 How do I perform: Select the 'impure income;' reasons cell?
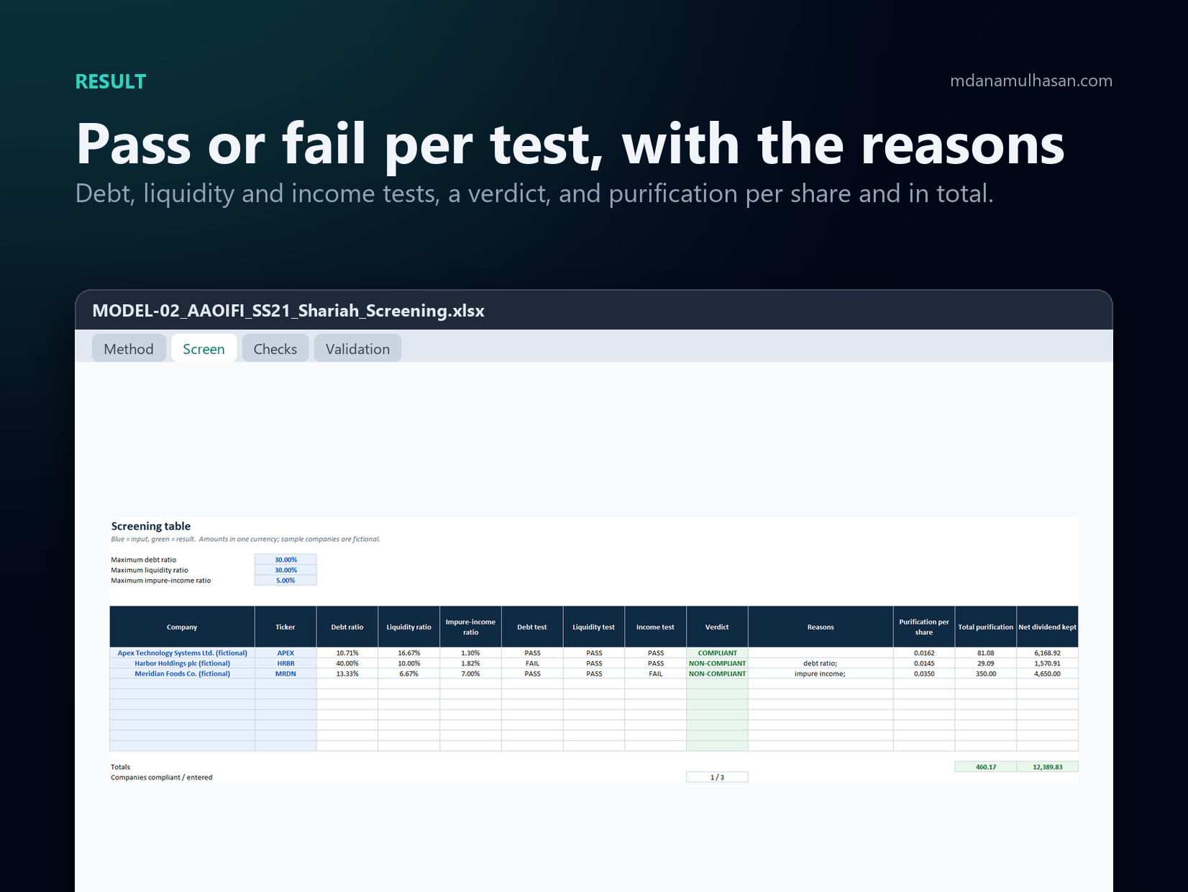coord(821,674)
